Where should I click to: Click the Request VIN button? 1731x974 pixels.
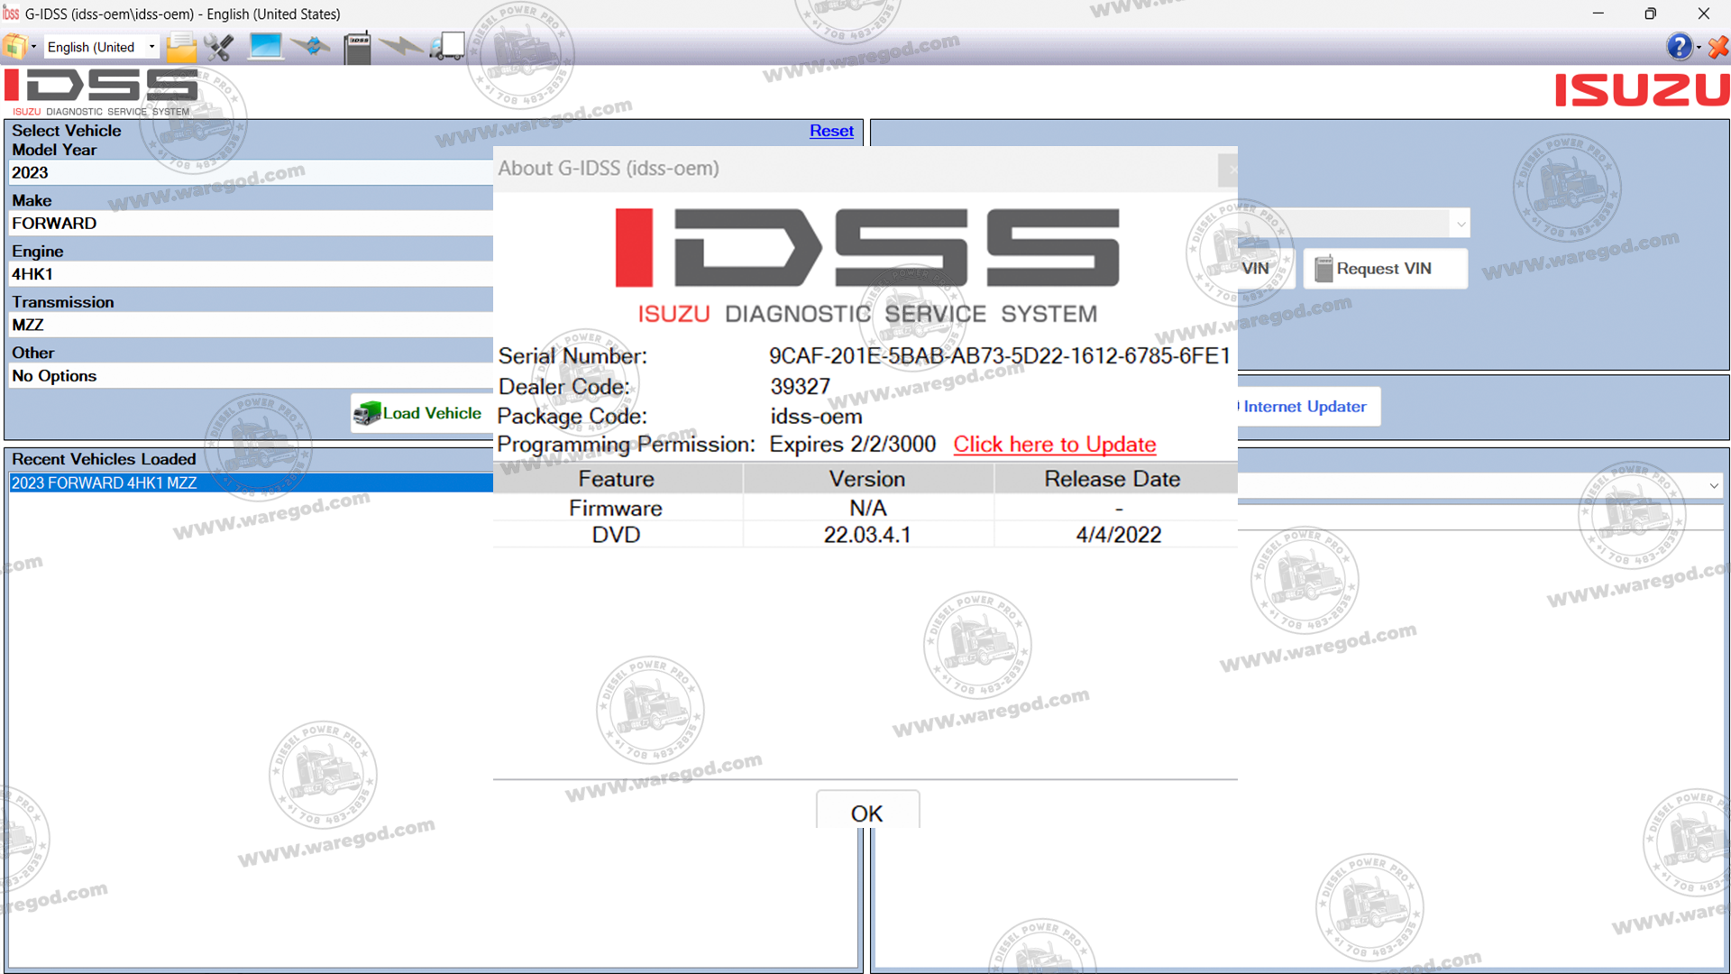coord(1384,269)
